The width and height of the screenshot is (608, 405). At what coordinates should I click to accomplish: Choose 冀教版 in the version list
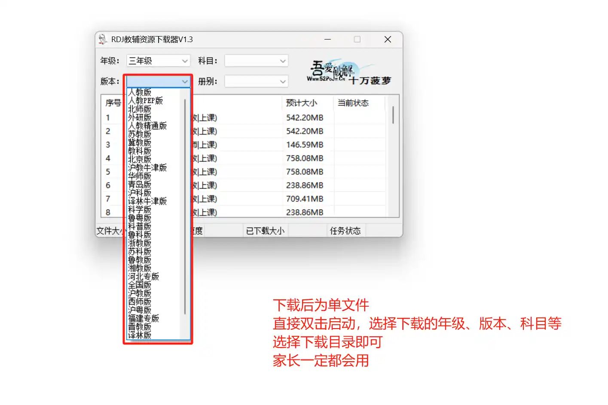point(140,143)
